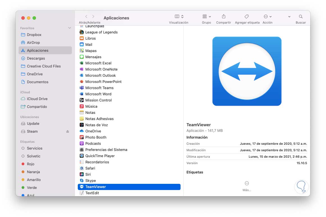Filter by the Servicios tag
The height and width of the screenshot is (217, 326).
coord(45,148)
